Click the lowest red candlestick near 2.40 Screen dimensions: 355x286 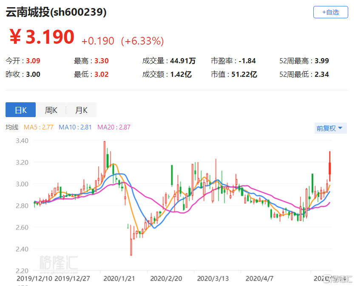pos(131,240)
